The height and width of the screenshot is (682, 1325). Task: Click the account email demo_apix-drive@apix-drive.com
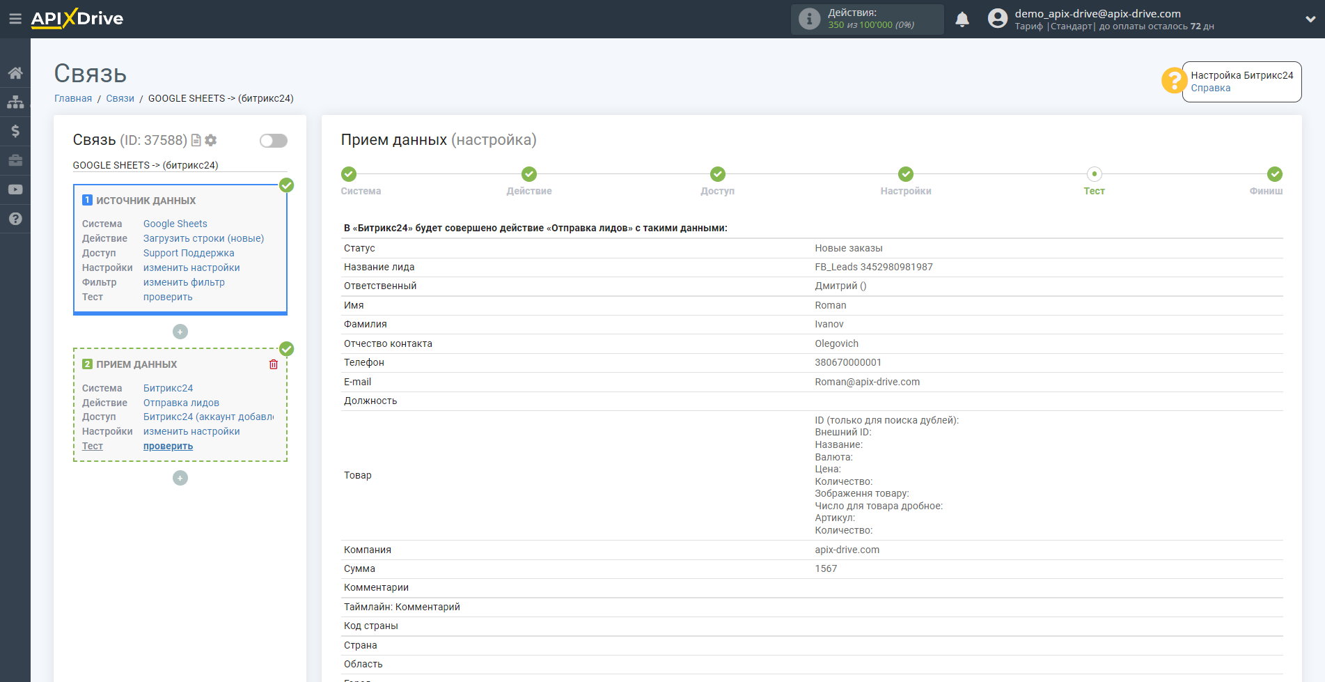tap(1097, 13)
